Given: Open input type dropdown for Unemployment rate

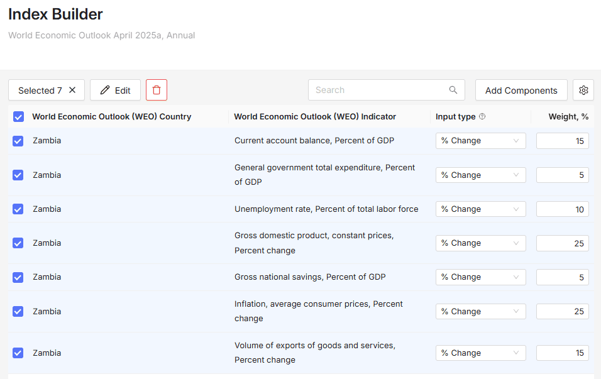Looking at the screenshot, I should coord(481,209).
